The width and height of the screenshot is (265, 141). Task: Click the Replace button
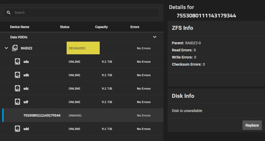[252, 125]
